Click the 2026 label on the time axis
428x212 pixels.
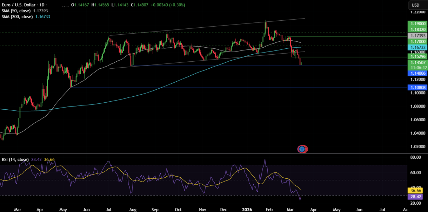pyautogui.click(x=247, y=210)
